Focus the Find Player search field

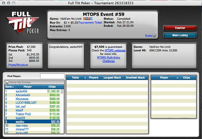(52, 76)
